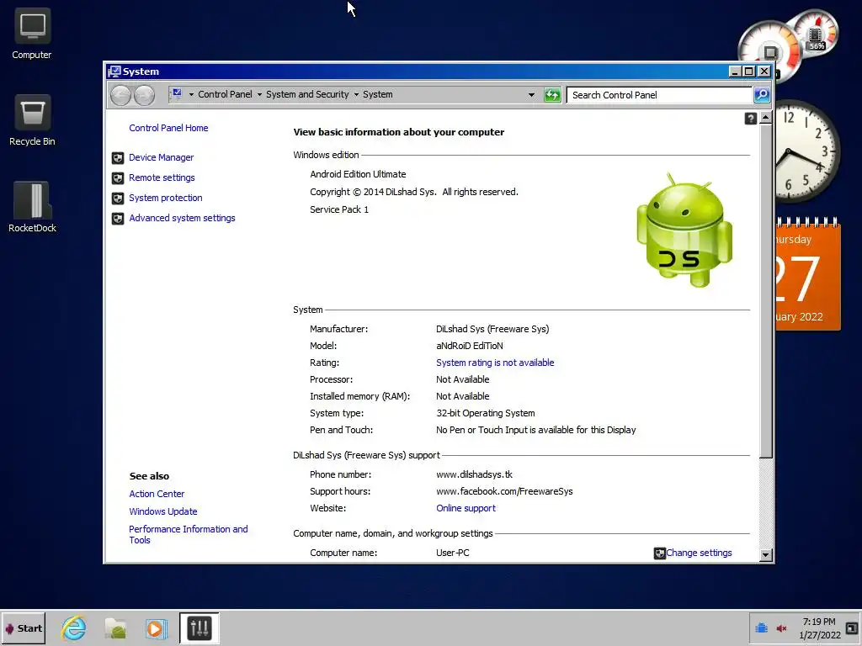Click the control panel icon in address bar

pos(177,94)
